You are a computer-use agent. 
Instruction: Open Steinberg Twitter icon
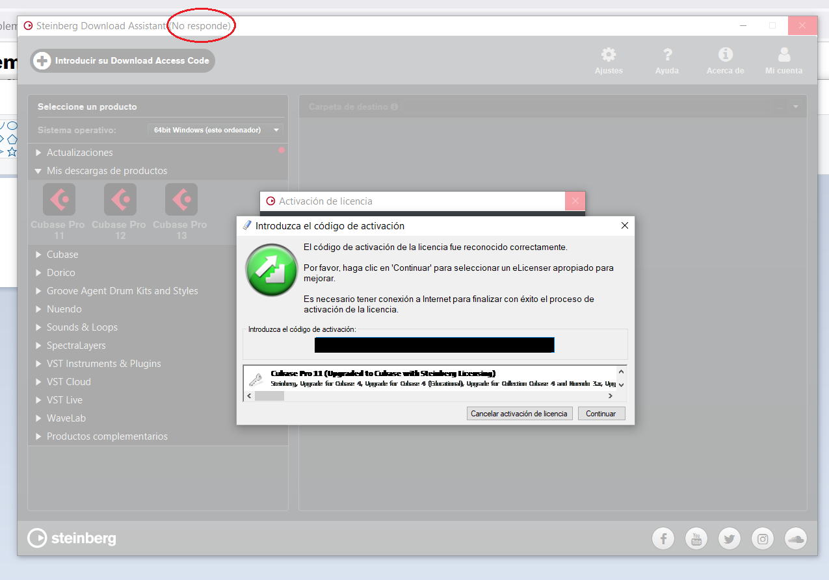[730, 538]
